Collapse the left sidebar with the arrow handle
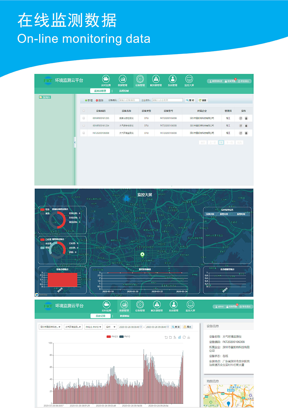Viewport: 288px width, 416px height. point(75,142)
